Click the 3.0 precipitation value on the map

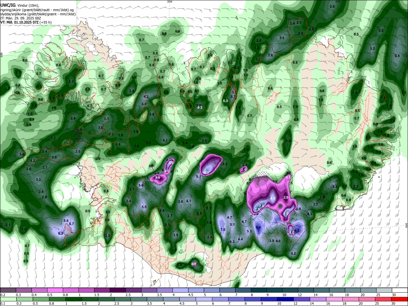point(100,127)
